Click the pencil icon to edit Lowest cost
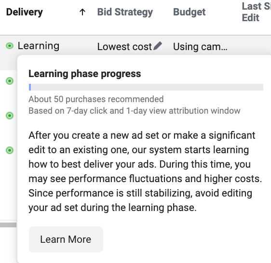271x263 pixels. click(x=158, y=46)
